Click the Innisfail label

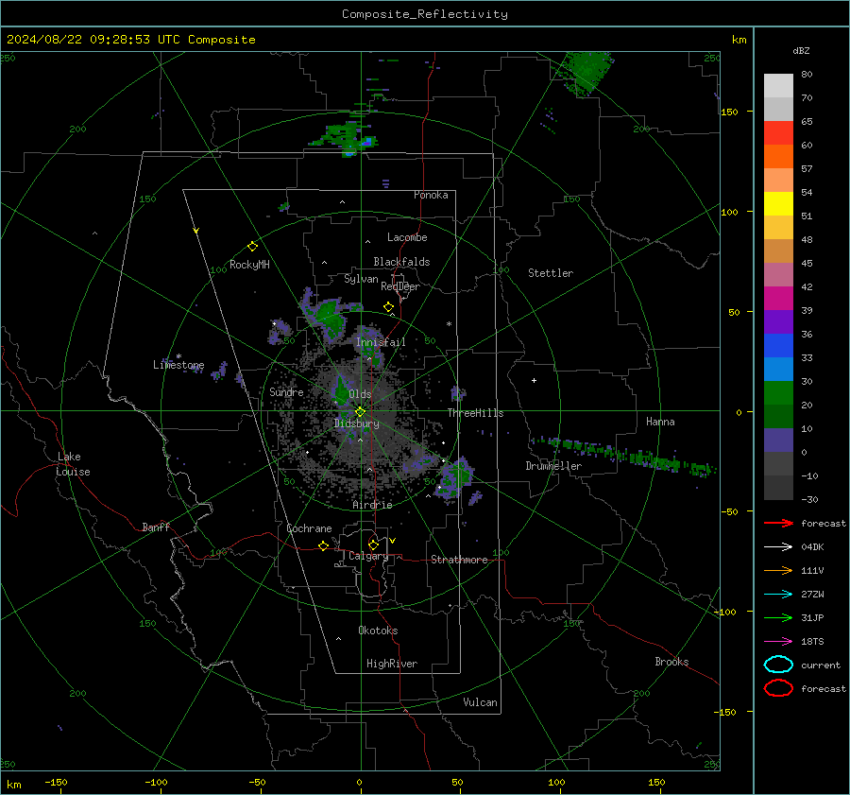pos(381,342)
